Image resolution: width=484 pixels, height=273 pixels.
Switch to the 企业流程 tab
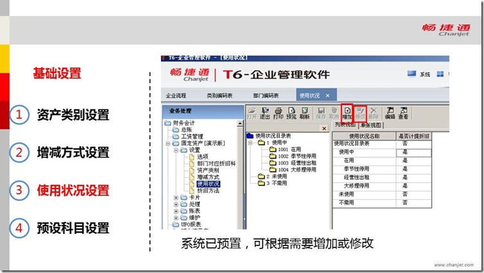[176, 95]
